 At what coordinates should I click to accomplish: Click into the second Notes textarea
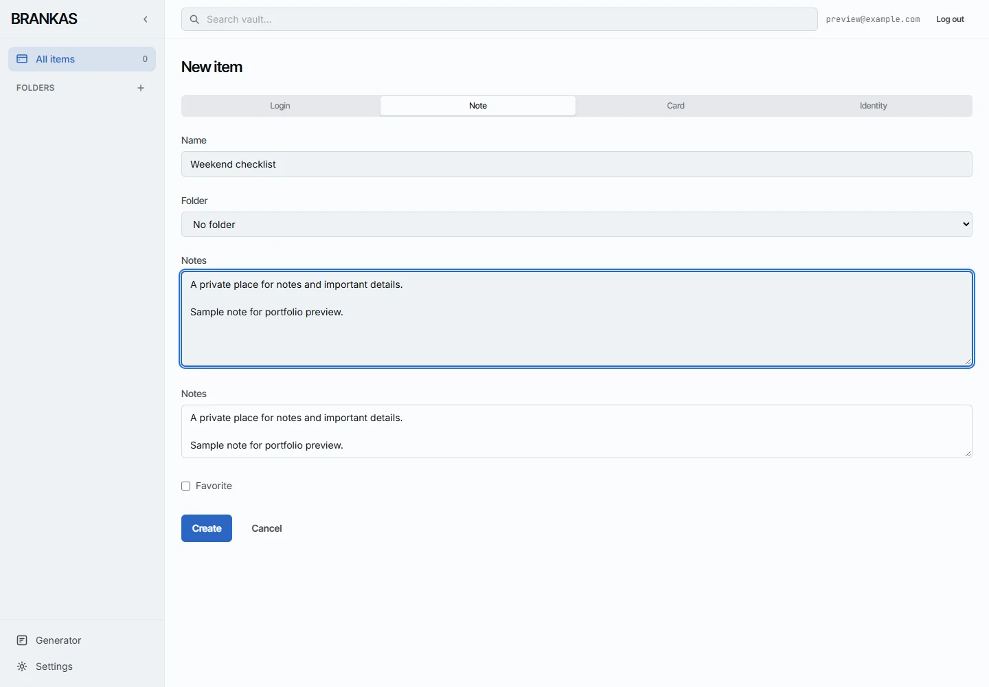point(577,431)
